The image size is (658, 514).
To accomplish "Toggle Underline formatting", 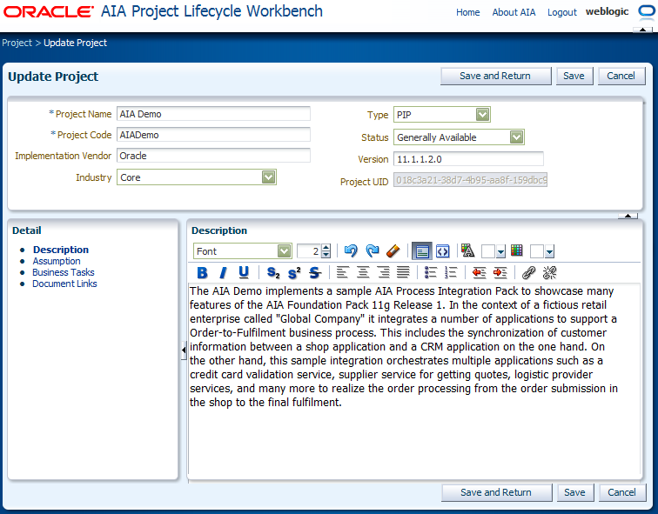I will coord(244,273).
